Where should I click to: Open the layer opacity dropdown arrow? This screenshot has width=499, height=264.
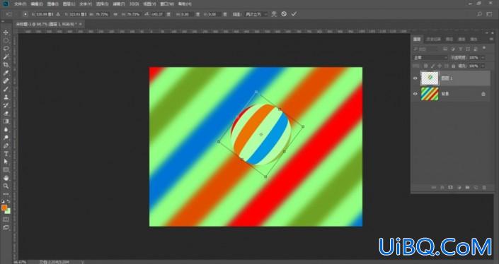(x=483, y=57)
